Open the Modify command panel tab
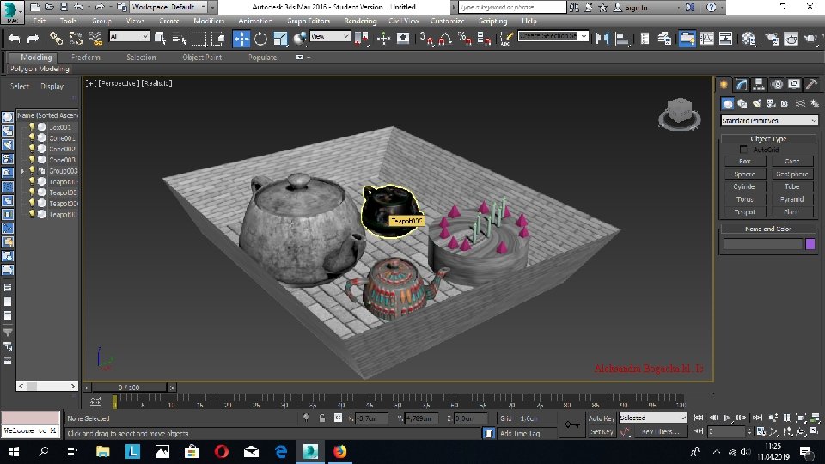The image size is (825, 464). point(742,84)
